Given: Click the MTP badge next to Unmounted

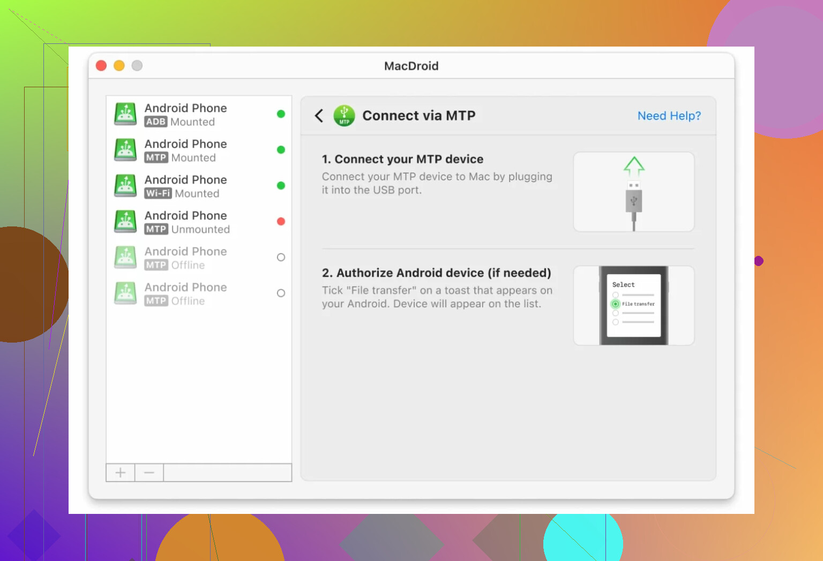Looking at the screenshot, I should [x=156, y=230].
